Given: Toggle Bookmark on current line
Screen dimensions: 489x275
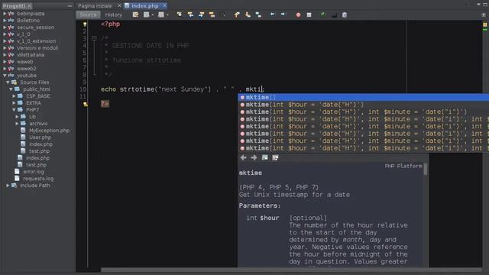Looking at the screenshot, I should point(258,15).
